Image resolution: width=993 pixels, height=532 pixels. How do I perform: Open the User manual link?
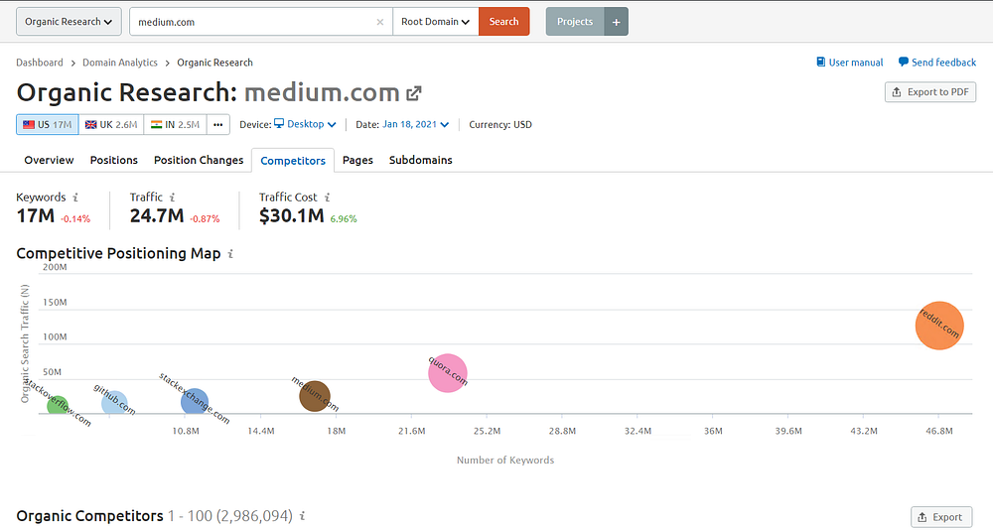[x=856, y=63]
